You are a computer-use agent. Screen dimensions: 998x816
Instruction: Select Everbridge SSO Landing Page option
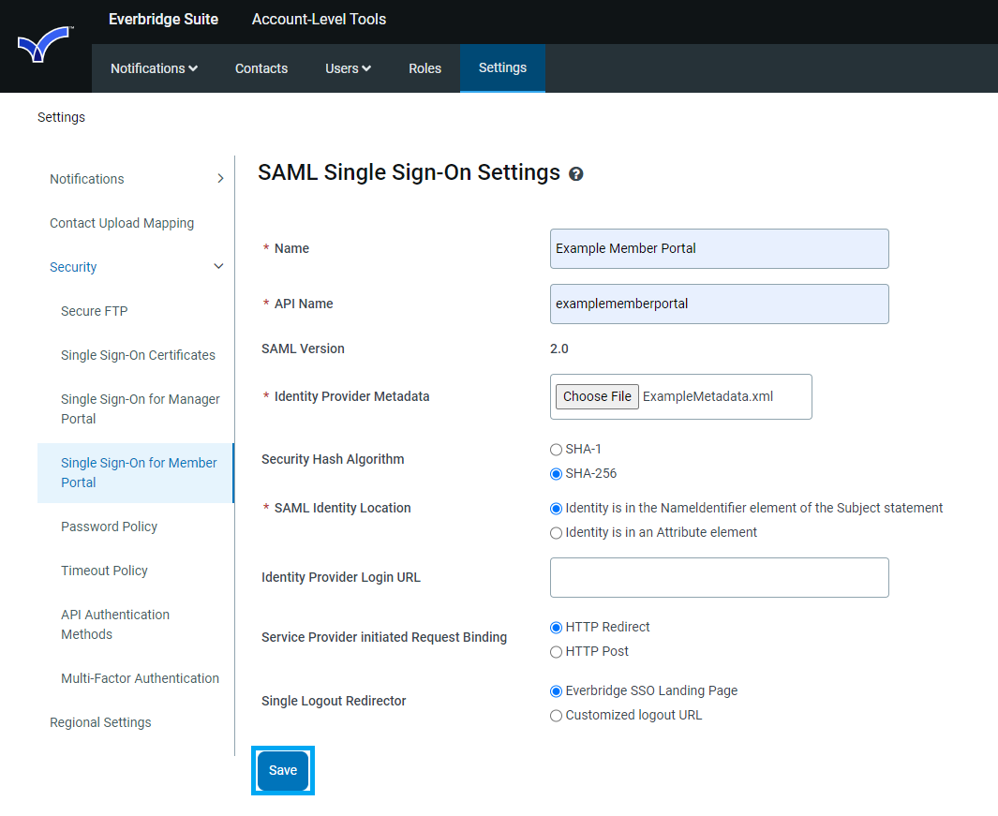(556, 691)
